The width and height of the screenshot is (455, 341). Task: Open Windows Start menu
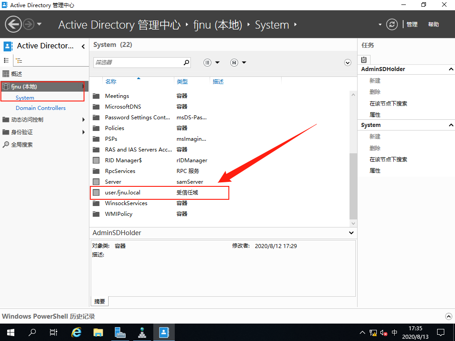point(11,333)
